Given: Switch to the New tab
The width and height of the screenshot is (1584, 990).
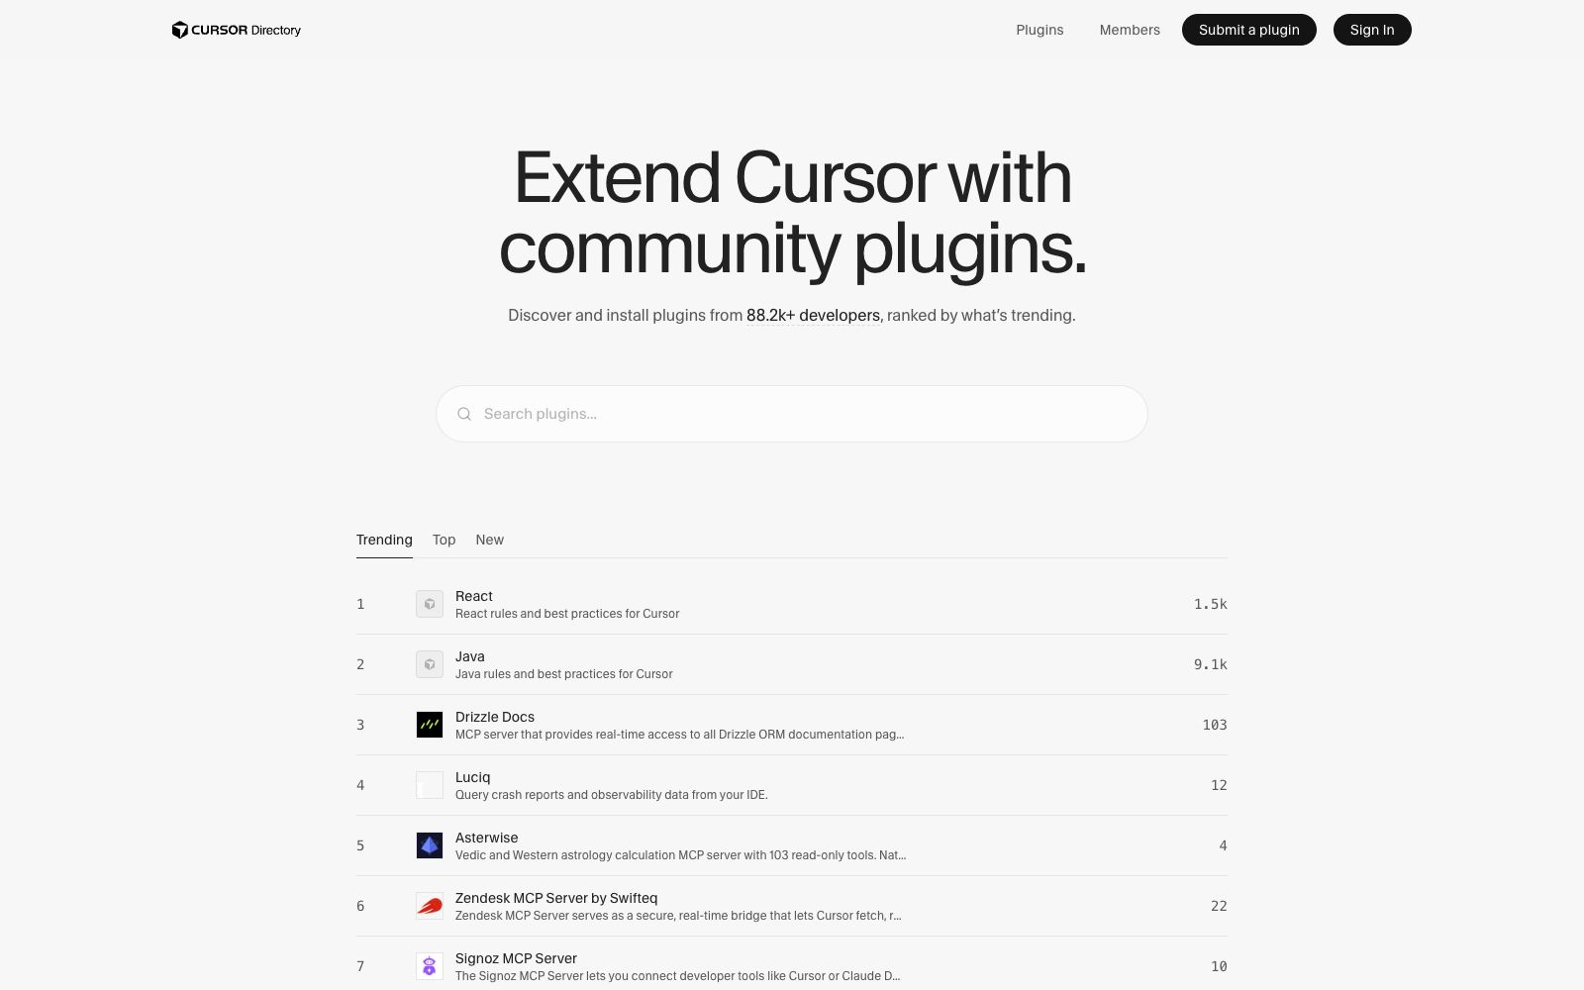Looking at the screenshot, I should click(490, 540).
